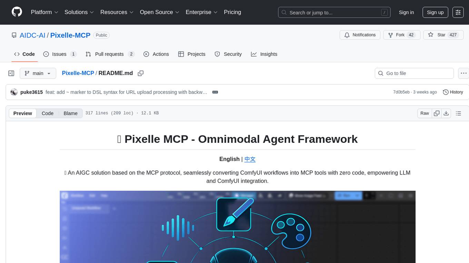Image resolution: width=469 pixels, height=263 pixels.
Task: Toggle the file tree side panel
Action: [11, 73]
